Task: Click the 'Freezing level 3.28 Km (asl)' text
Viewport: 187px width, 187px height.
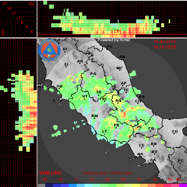Action: click(107, 173)
